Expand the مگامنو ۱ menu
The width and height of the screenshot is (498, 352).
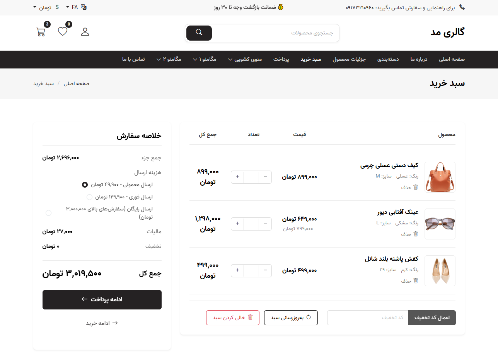(205, 59)
